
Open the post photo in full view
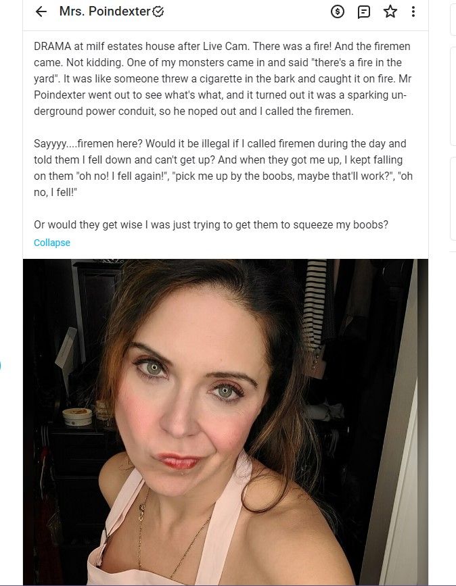(225, 422)
